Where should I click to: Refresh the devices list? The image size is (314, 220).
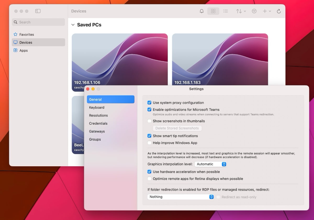coord(279,11)
